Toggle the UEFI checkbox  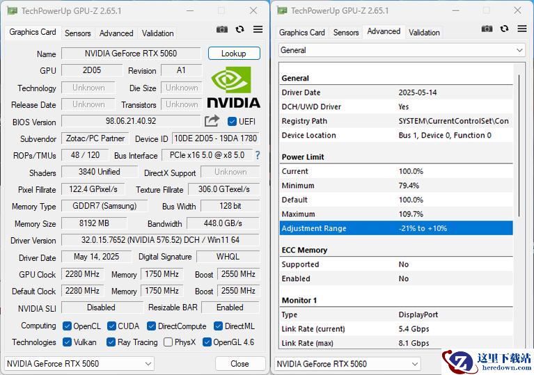click(232, 122)
